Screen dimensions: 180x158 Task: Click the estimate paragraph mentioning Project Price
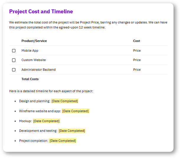pyautogui.click(x=88, y=25)
